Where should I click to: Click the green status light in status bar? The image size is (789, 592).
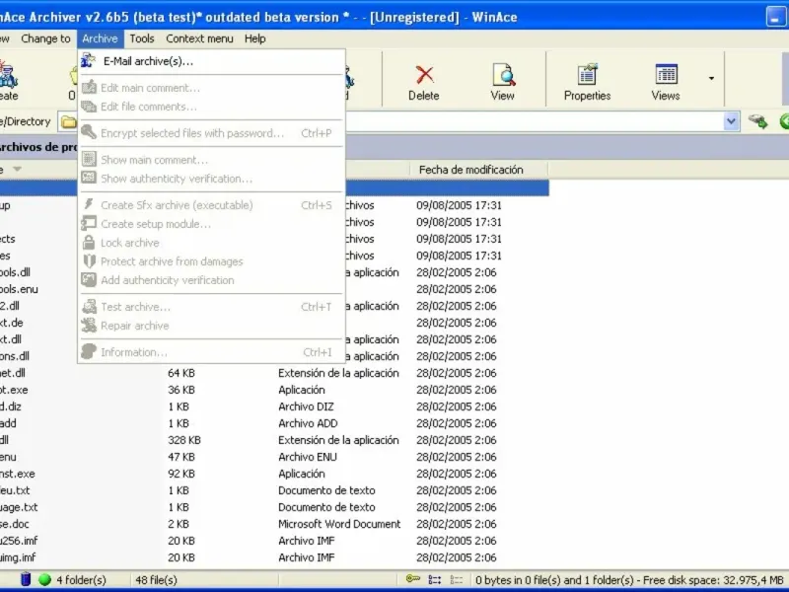(x=44, y=580)
